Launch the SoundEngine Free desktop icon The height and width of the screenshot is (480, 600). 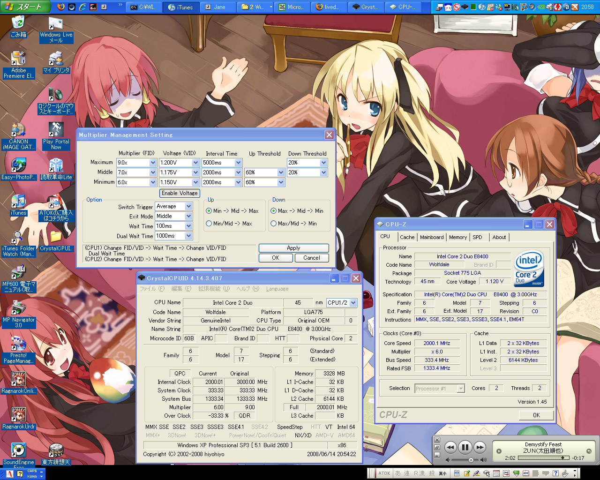(x=18, y=456)
